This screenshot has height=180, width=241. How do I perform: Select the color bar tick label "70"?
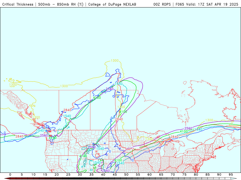click(x=173, y=175)
